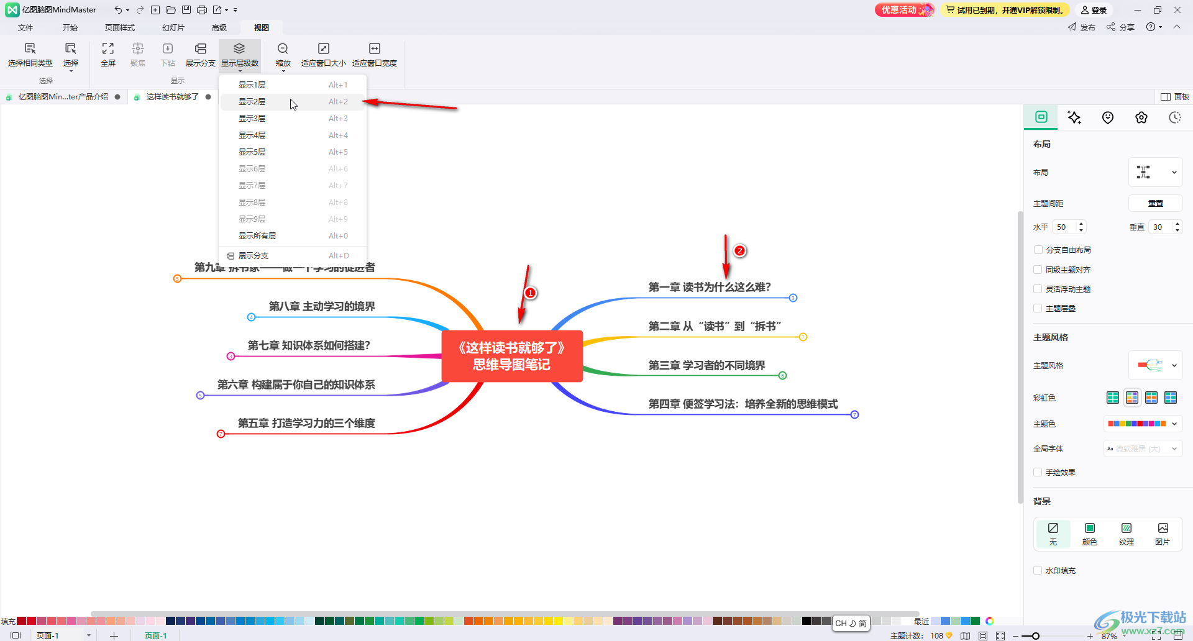Open the 主题色 color palette dropdown
The width and height of the screenshot is (1193, 641).
(x=1143, y=424)
